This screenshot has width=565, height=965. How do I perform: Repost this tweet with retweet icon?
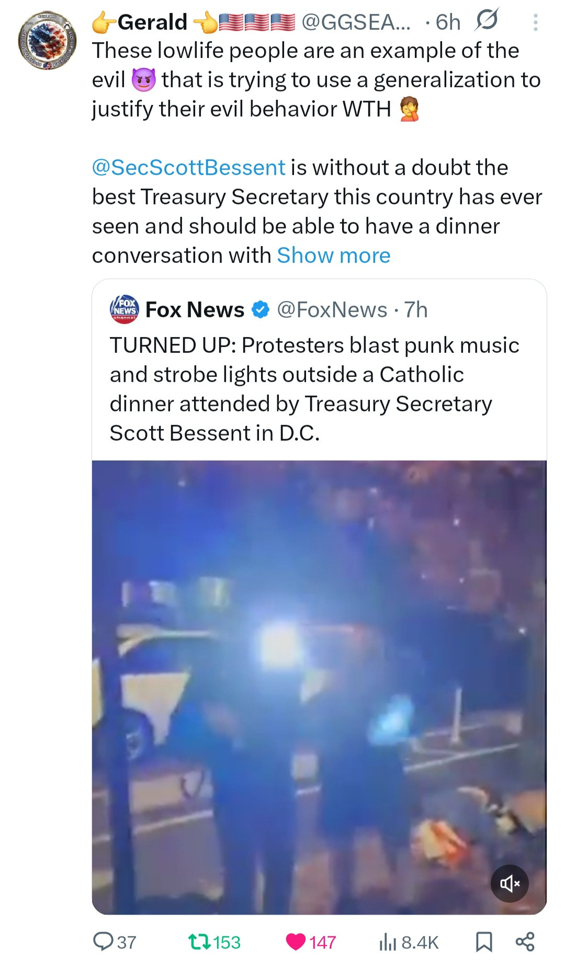pyautogui.click(x=199, y=941)
